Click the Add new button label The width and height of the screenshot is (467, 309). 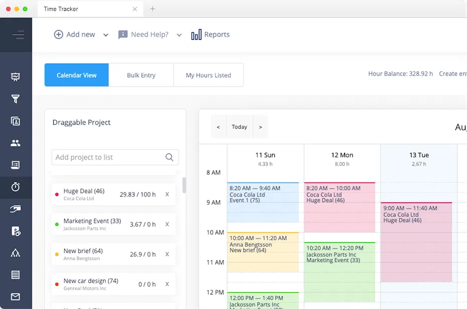pos(81,35)
